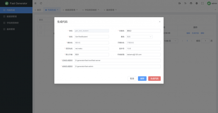Click the admin username text
This screenshot has width=218, height=113.
tap(214, 3)
